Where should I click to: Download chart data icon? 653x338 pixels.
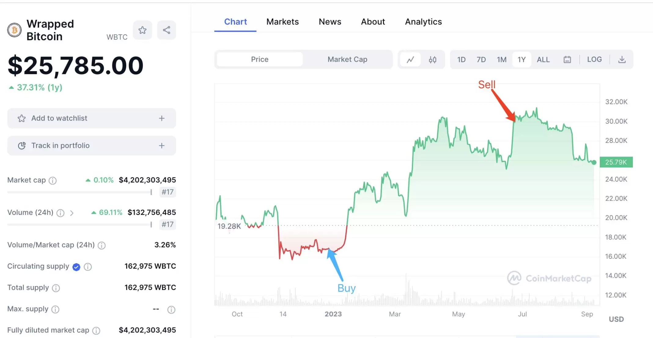click(x=622, y=60)
